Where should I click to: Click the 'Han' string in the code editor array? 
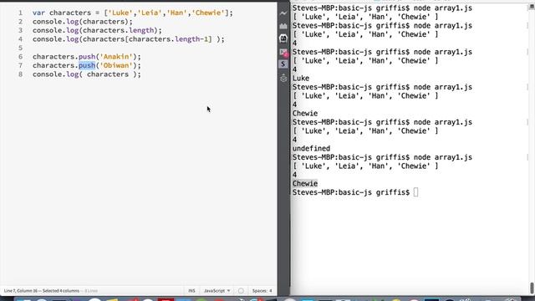click(x=176, y=13)
